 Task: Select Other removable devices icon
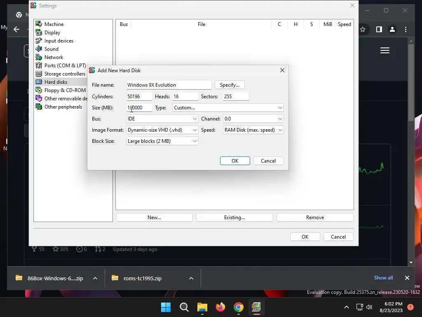pyautogui.click(x=39, y=98)
